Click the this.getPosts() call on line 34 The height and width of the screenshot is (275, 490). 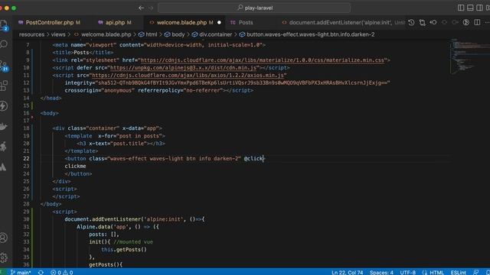124,250
